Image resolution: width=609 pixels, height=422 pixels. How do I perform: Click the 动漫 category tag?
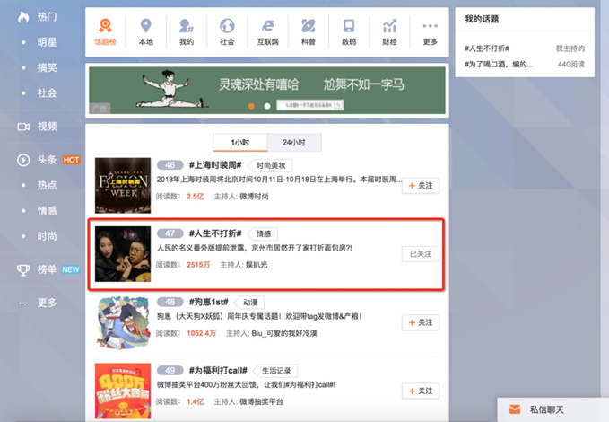tap(250, 303)
